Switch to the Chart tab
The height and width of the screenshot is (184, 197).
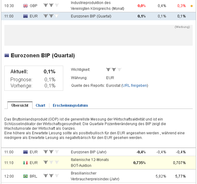[41, 105]
